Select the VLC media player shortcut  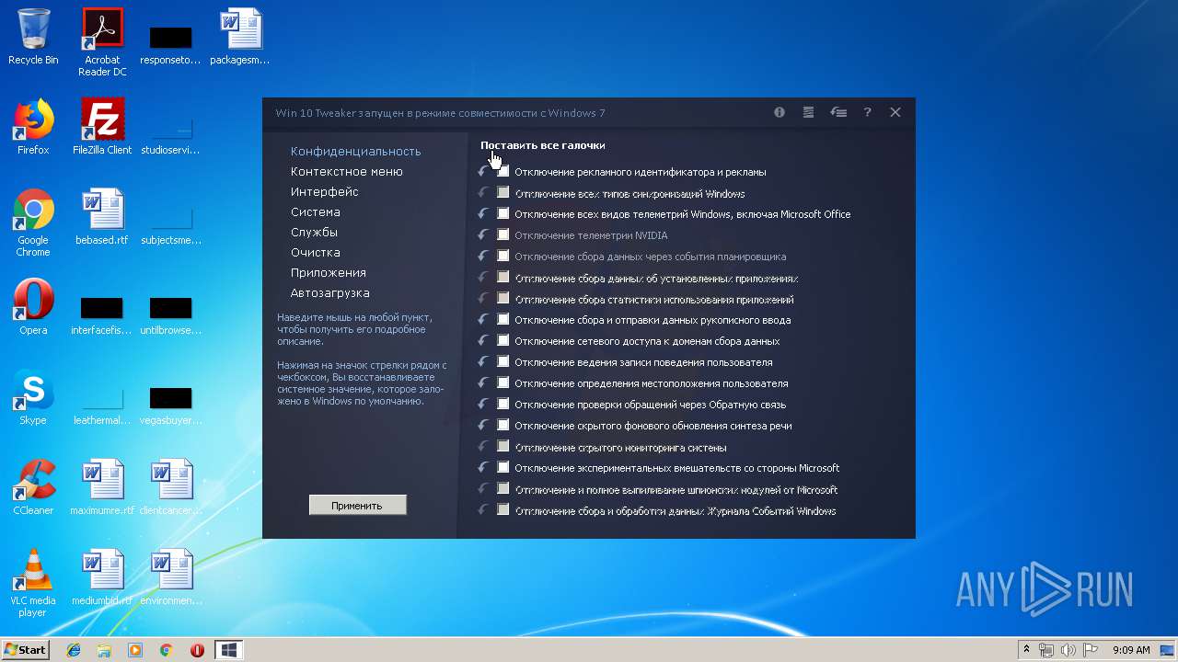(33, 583)
